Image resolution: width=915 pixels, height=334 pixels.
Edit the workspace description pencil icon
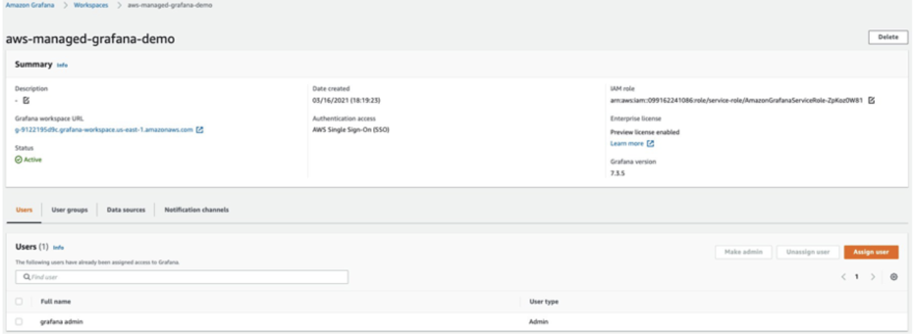[x=26, y=100]
